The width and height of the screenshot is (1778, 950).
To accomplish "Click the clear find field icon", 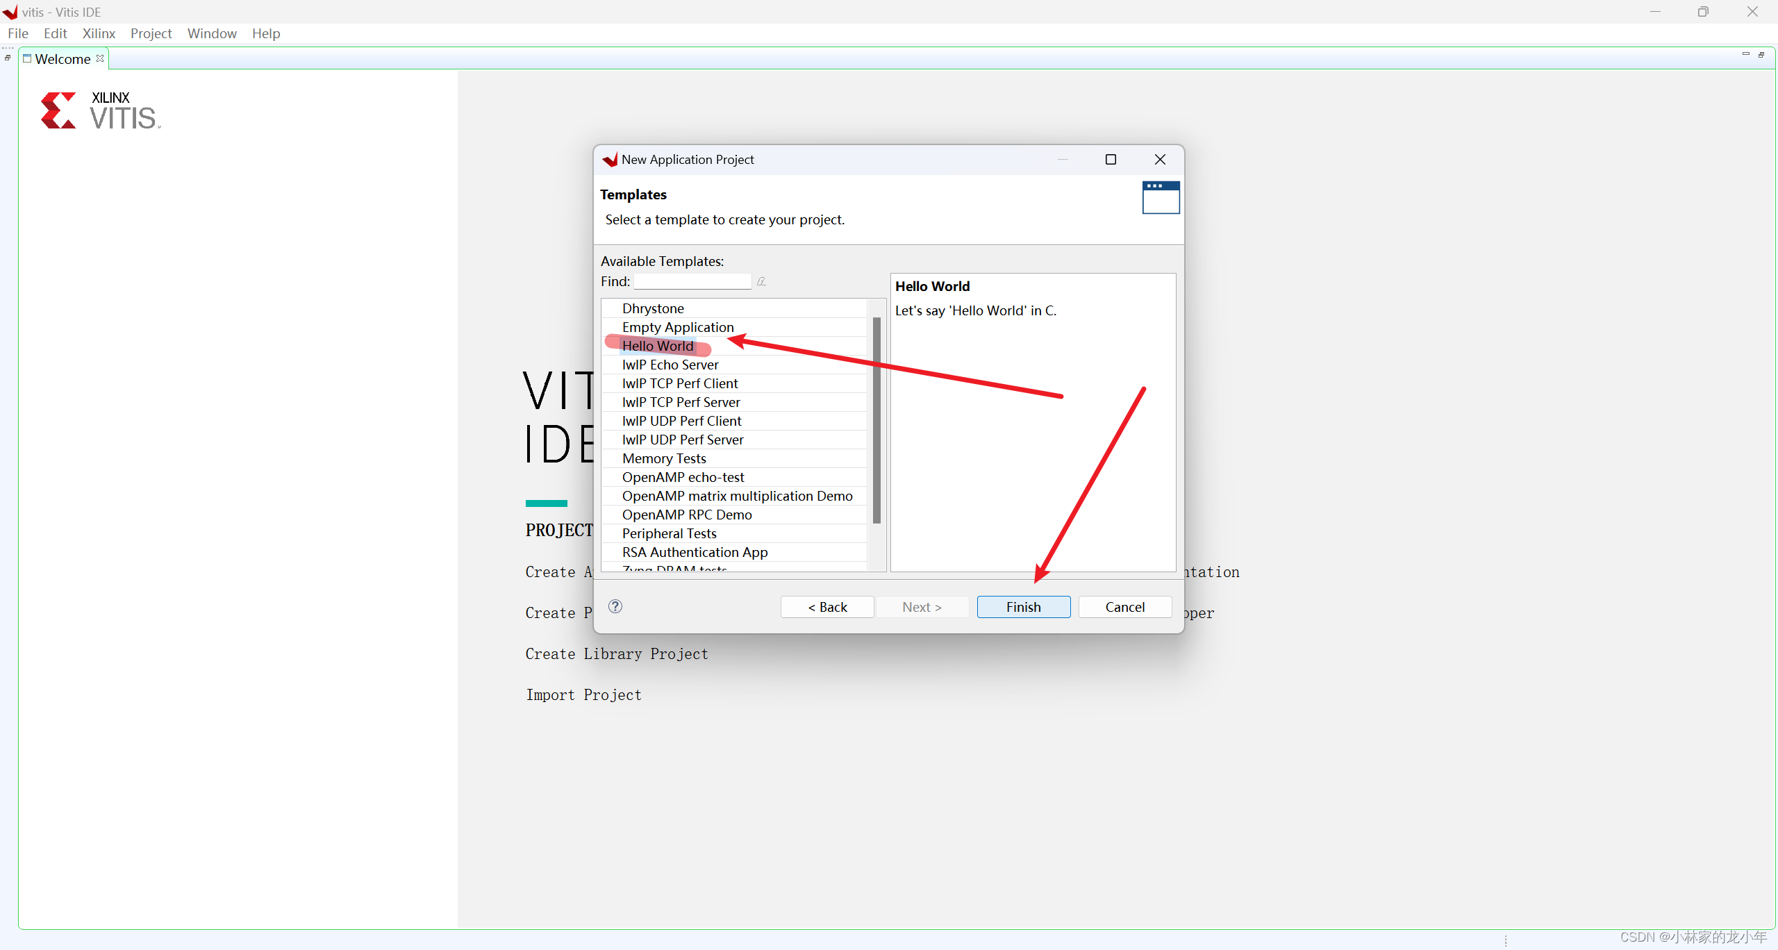I will point(761,281).
